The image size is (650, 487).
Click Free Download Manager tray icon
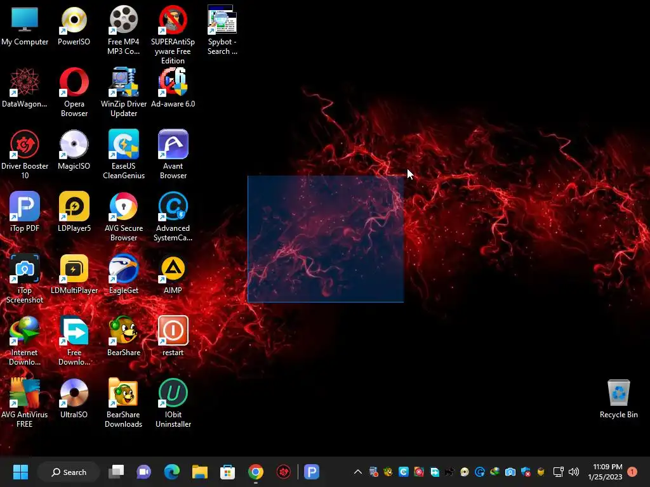pyautogui.click(x=434, y=472)
